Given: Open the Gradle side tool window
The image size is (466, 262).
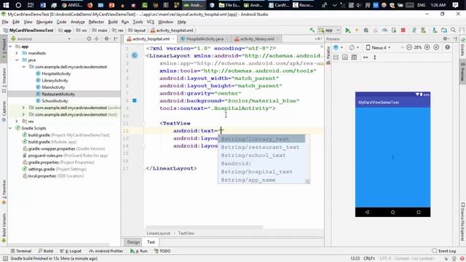Looking at the screenshot, I should [x=463, y=47].
